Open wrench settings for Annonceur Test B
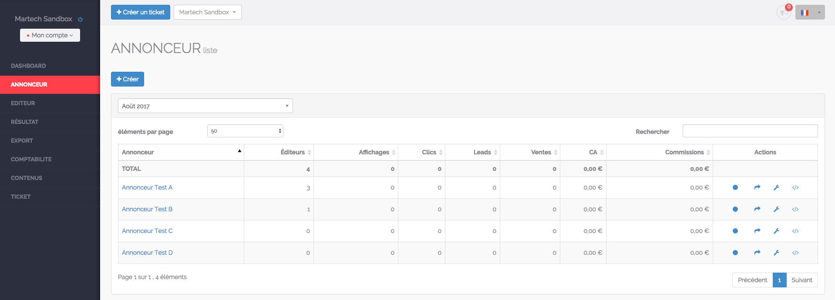This screenshot has width=835, height=300. (x=776, y=209)
